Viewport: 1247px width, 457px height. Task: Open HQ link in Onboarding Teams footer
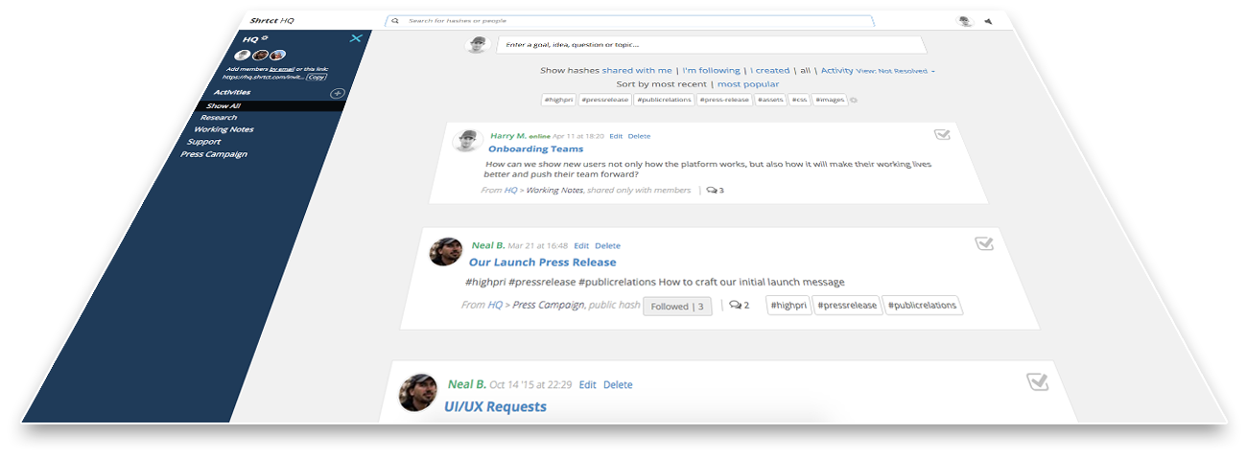pos(511,191)
